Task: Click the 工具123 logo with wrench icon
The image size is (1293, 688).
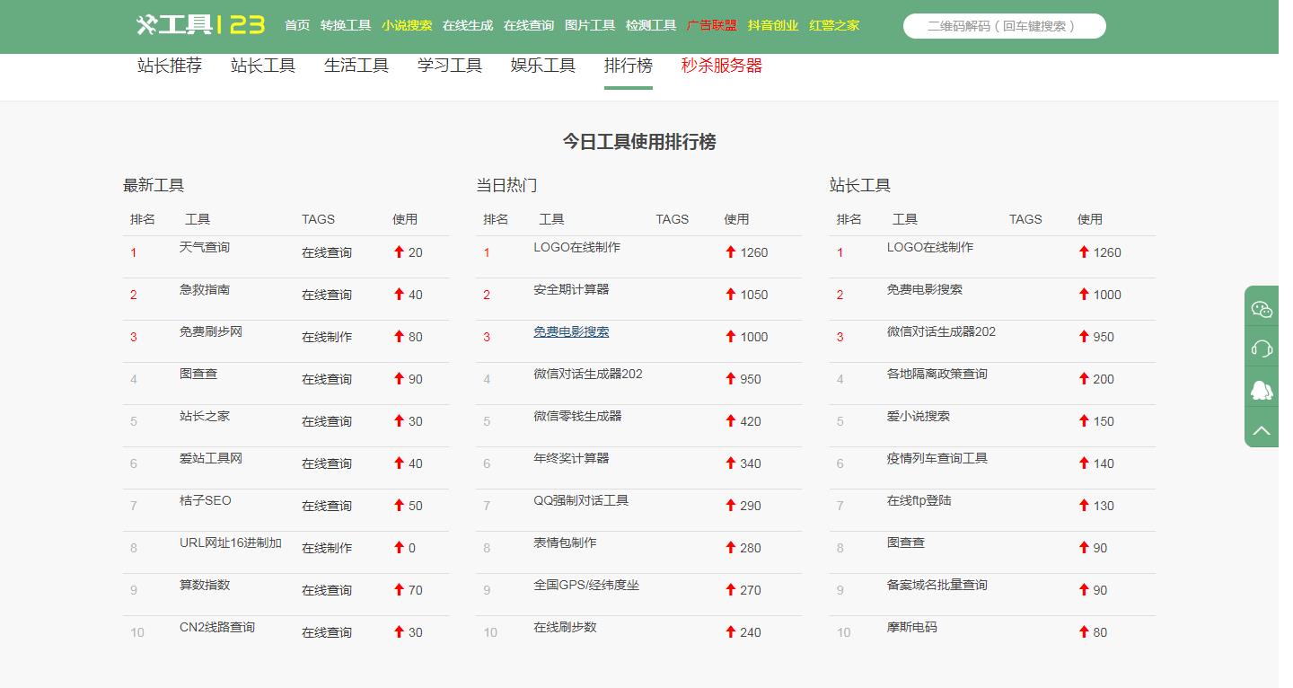Action: coord(201,26)
